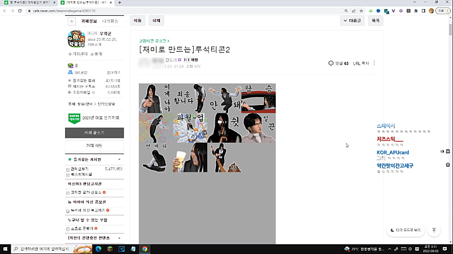This screenshot has height=254, width=453.
Task: Open the weather widget showing 25°C
Action: (x=364, y=249)
